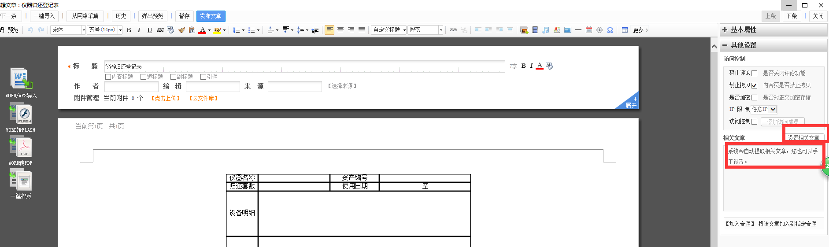
Task: Click the format painter brush icon
Action: 181,30
